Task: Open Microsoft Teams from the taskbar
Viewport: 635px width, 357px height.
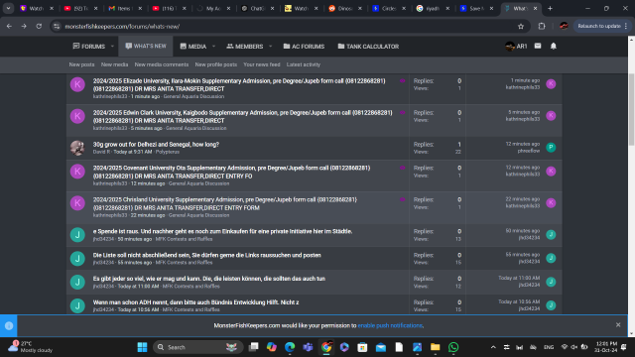Action: click(308, 347)
